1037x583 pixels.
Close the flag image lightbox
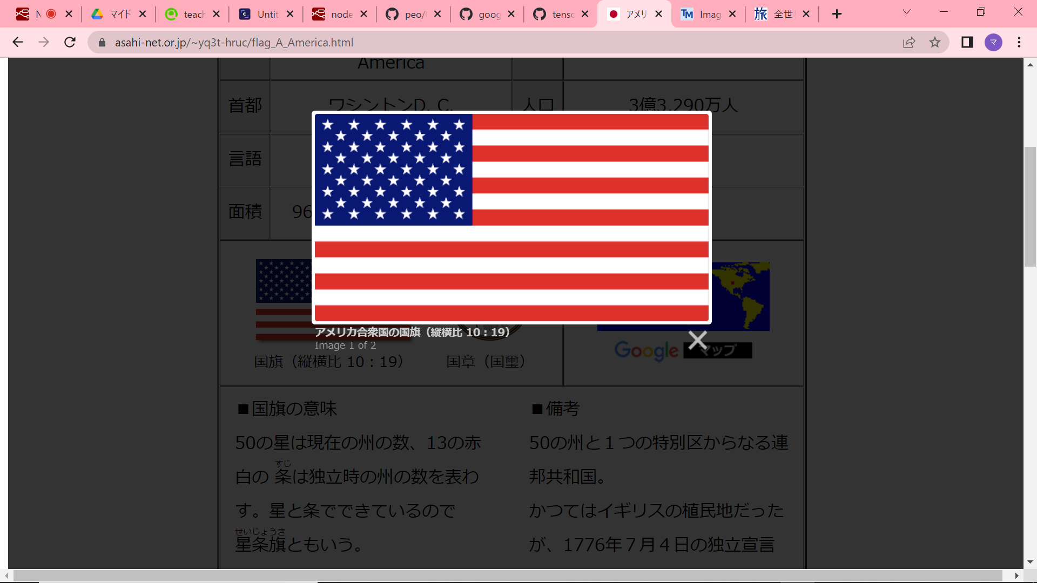(697, 340)
